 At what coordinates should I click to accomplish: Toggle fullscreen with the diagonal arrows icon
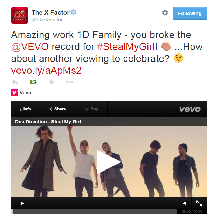[x=199, y=203]
